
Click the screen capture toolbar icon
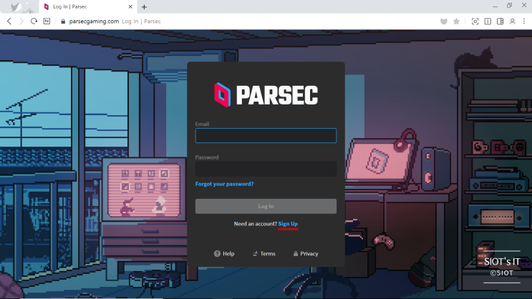(475, 21)
